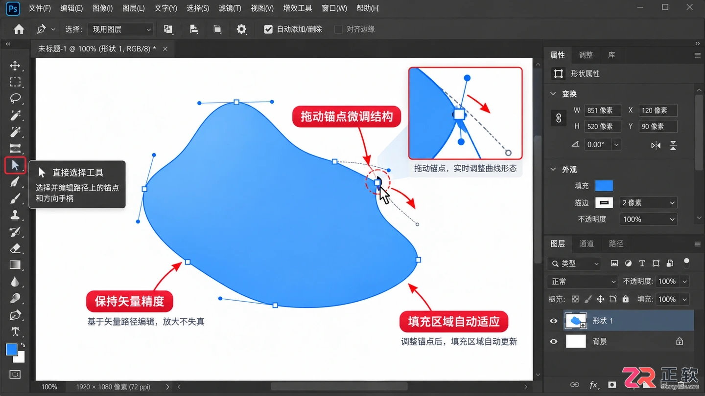The width and height of the screenshot is (705, 396).
Task: Toggle Quick Mask mode icon
Action: point(15,374)
